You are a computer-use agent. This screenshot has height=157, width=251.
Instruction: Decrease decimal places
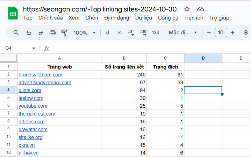click(x=131, y=33)
